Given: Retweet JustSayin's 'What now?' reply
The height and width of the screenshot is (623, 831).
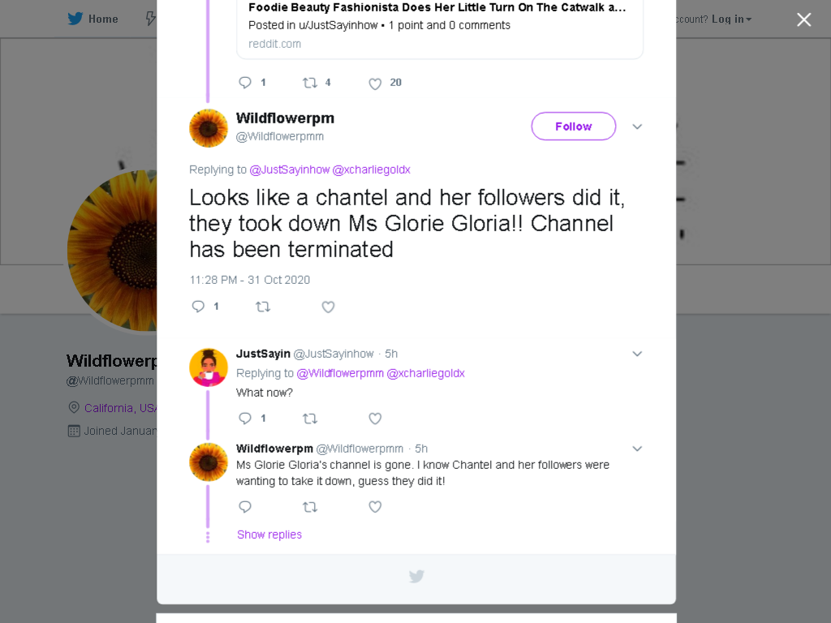Looking at the screenshot, I should [310, 419].
